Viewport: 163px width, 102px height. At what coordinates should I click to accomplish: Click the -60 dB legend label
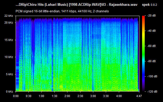click(152, 46)
